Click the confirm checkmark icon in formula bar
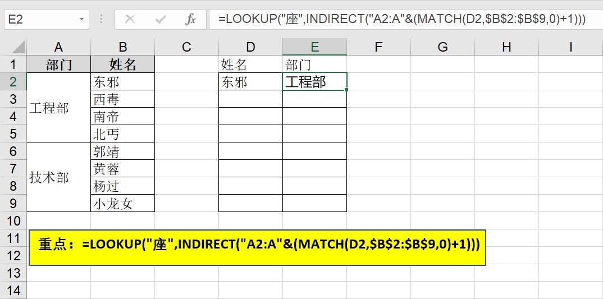This screenshot has height=299, width=603. [x=161, y=19]
